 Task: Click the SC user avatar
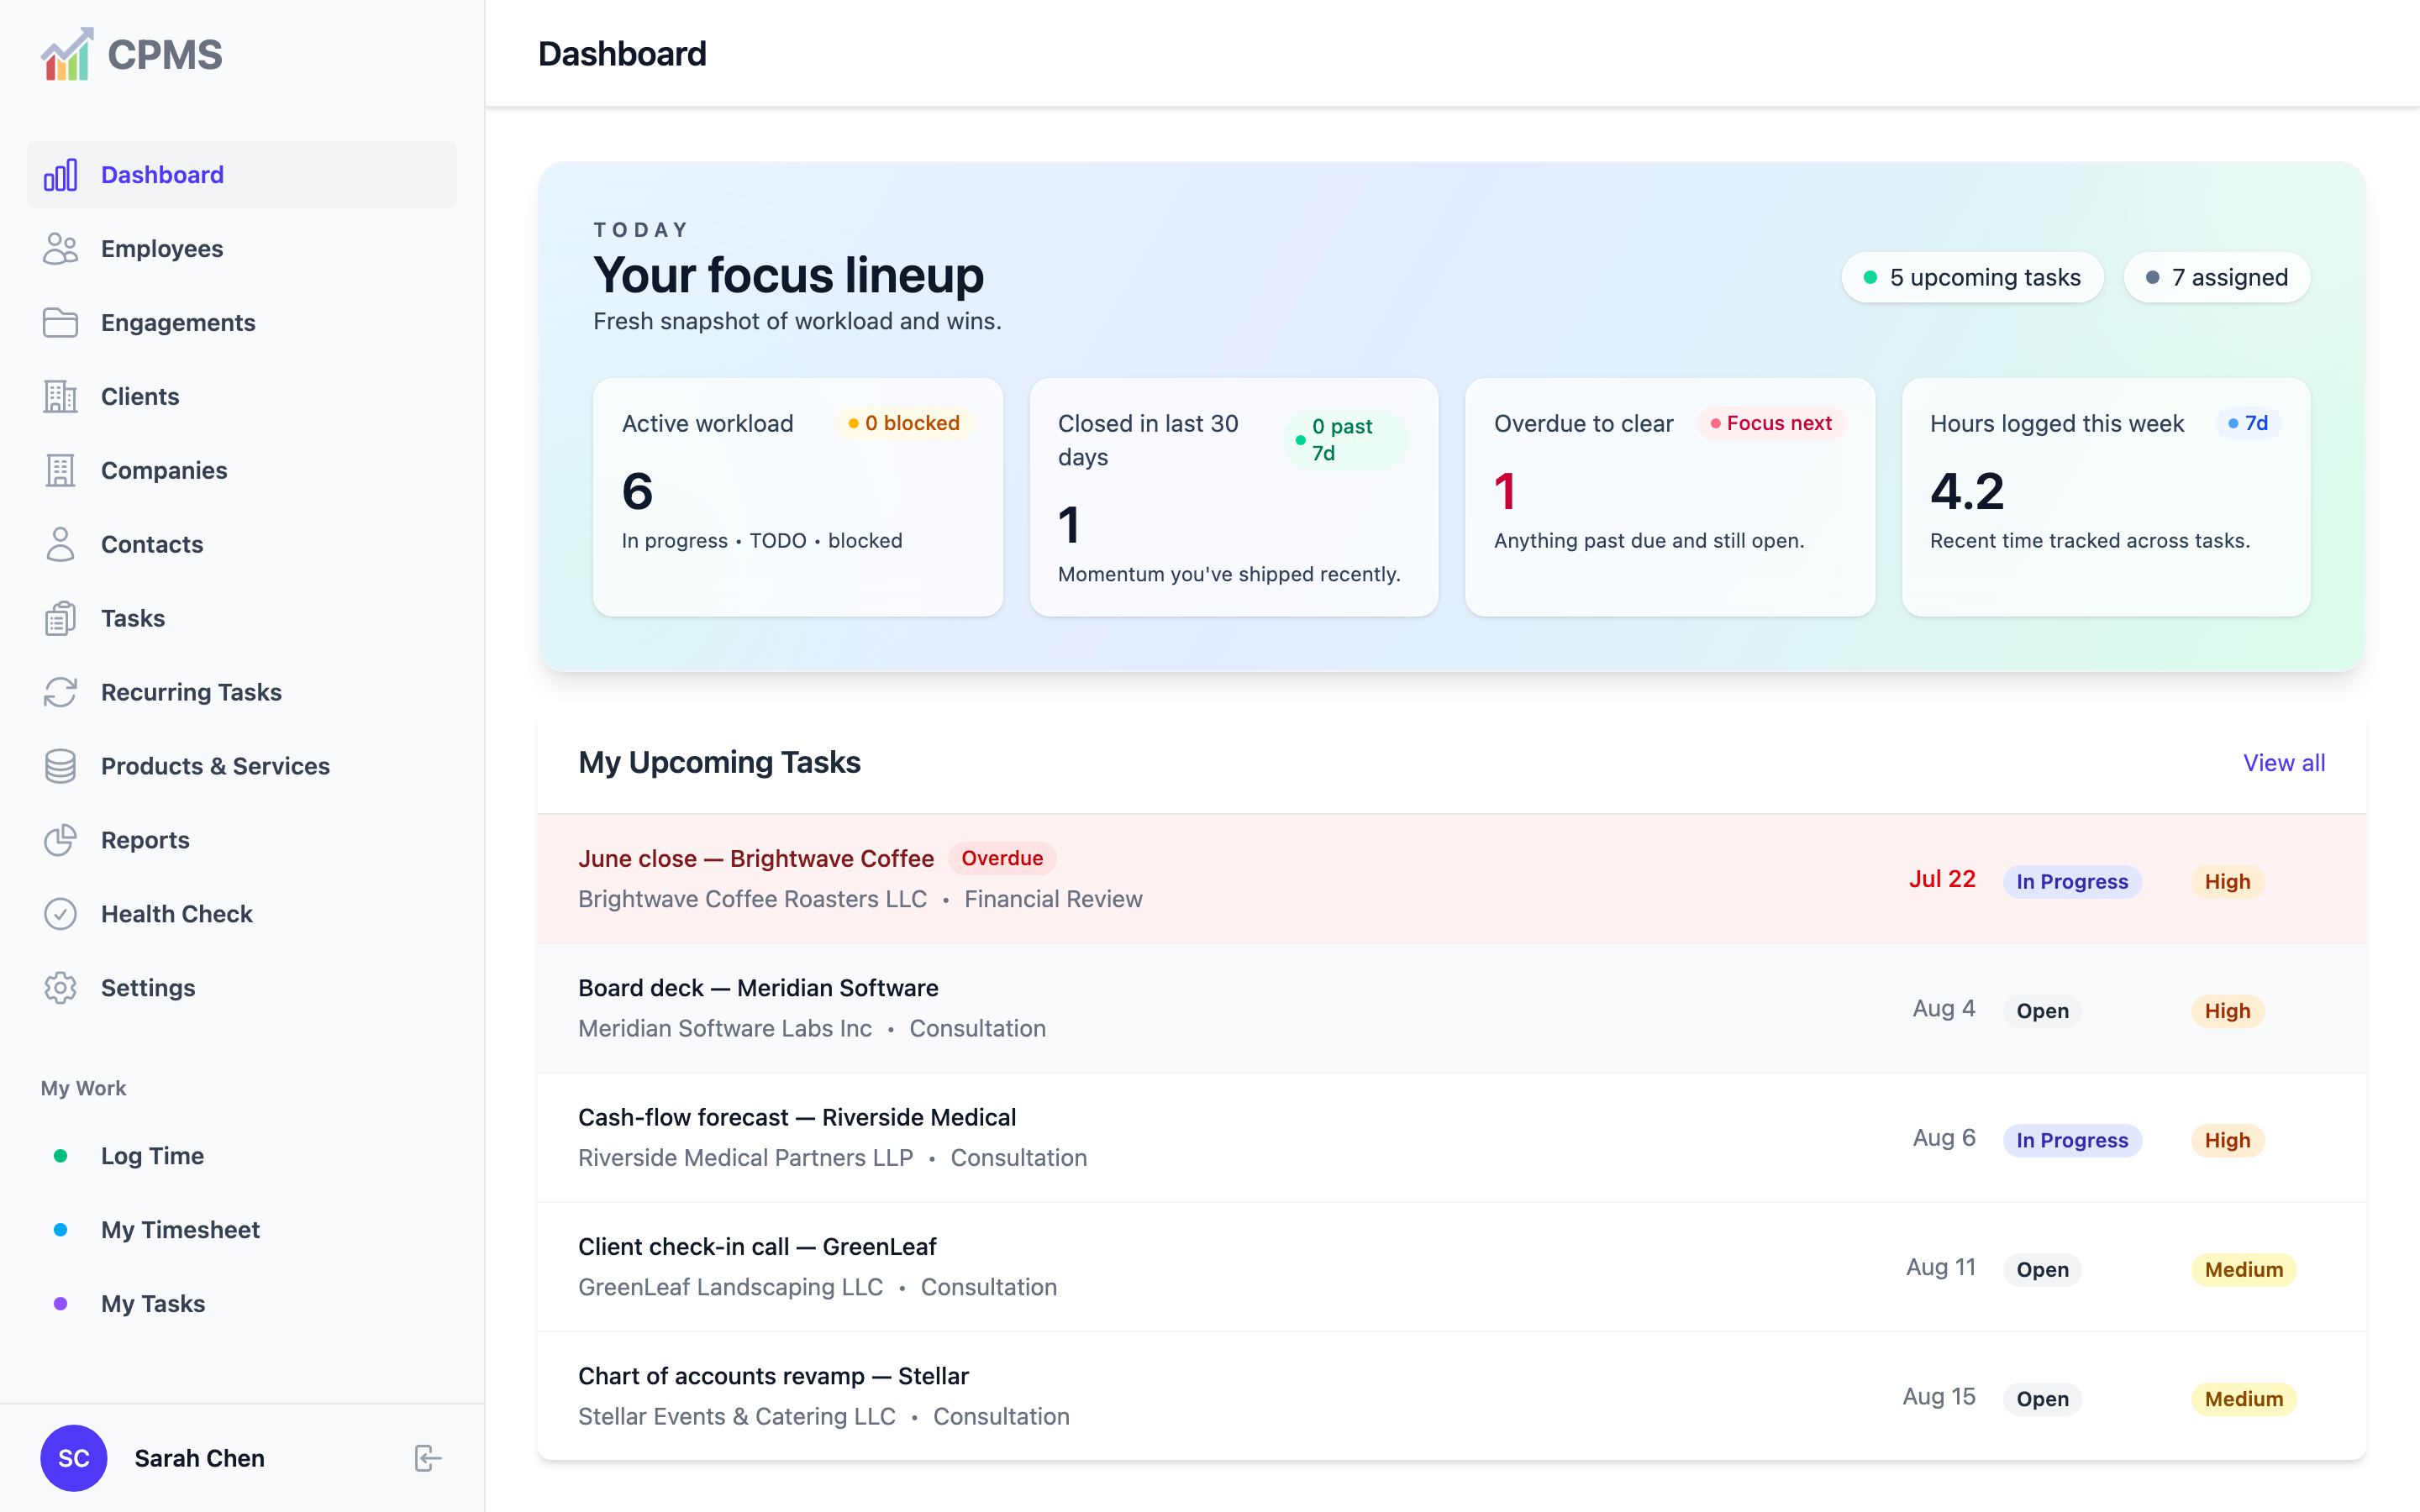(x=74, y=1459)
